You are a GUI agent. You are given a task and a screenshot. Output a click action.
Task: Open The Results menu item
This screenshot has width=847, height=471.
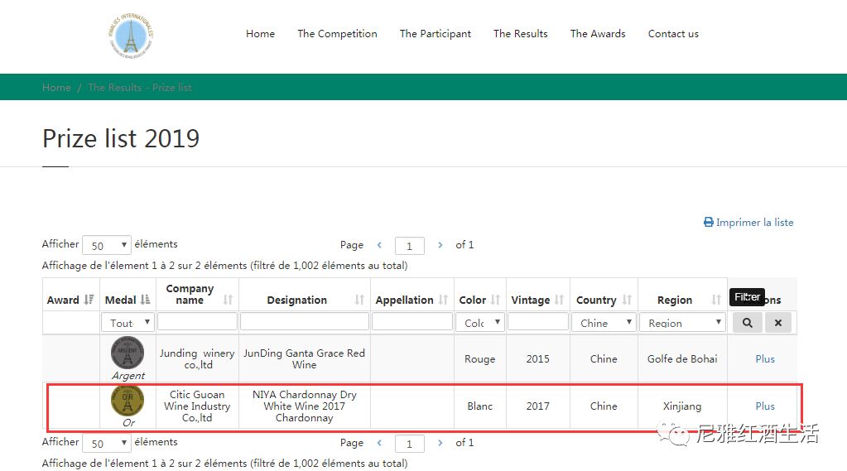520,34
